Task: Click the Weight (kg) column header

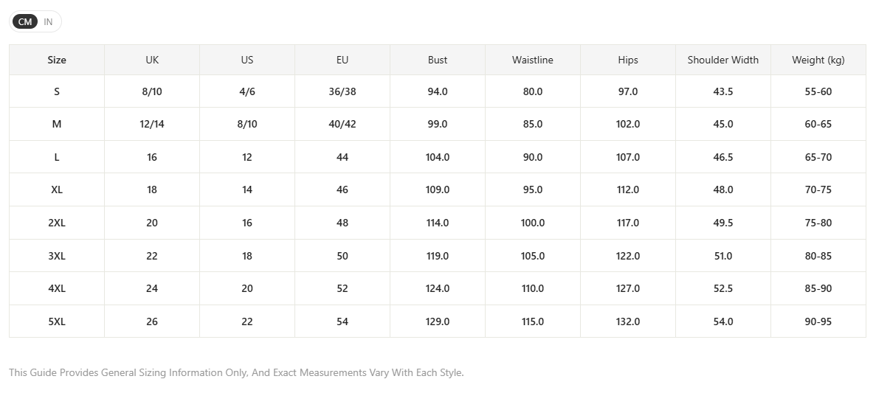Action: click(818, 60)
